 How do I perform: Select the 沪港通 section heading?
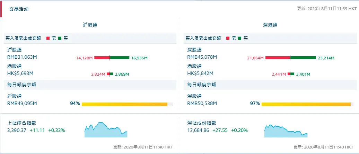click(x=90, y=25)
